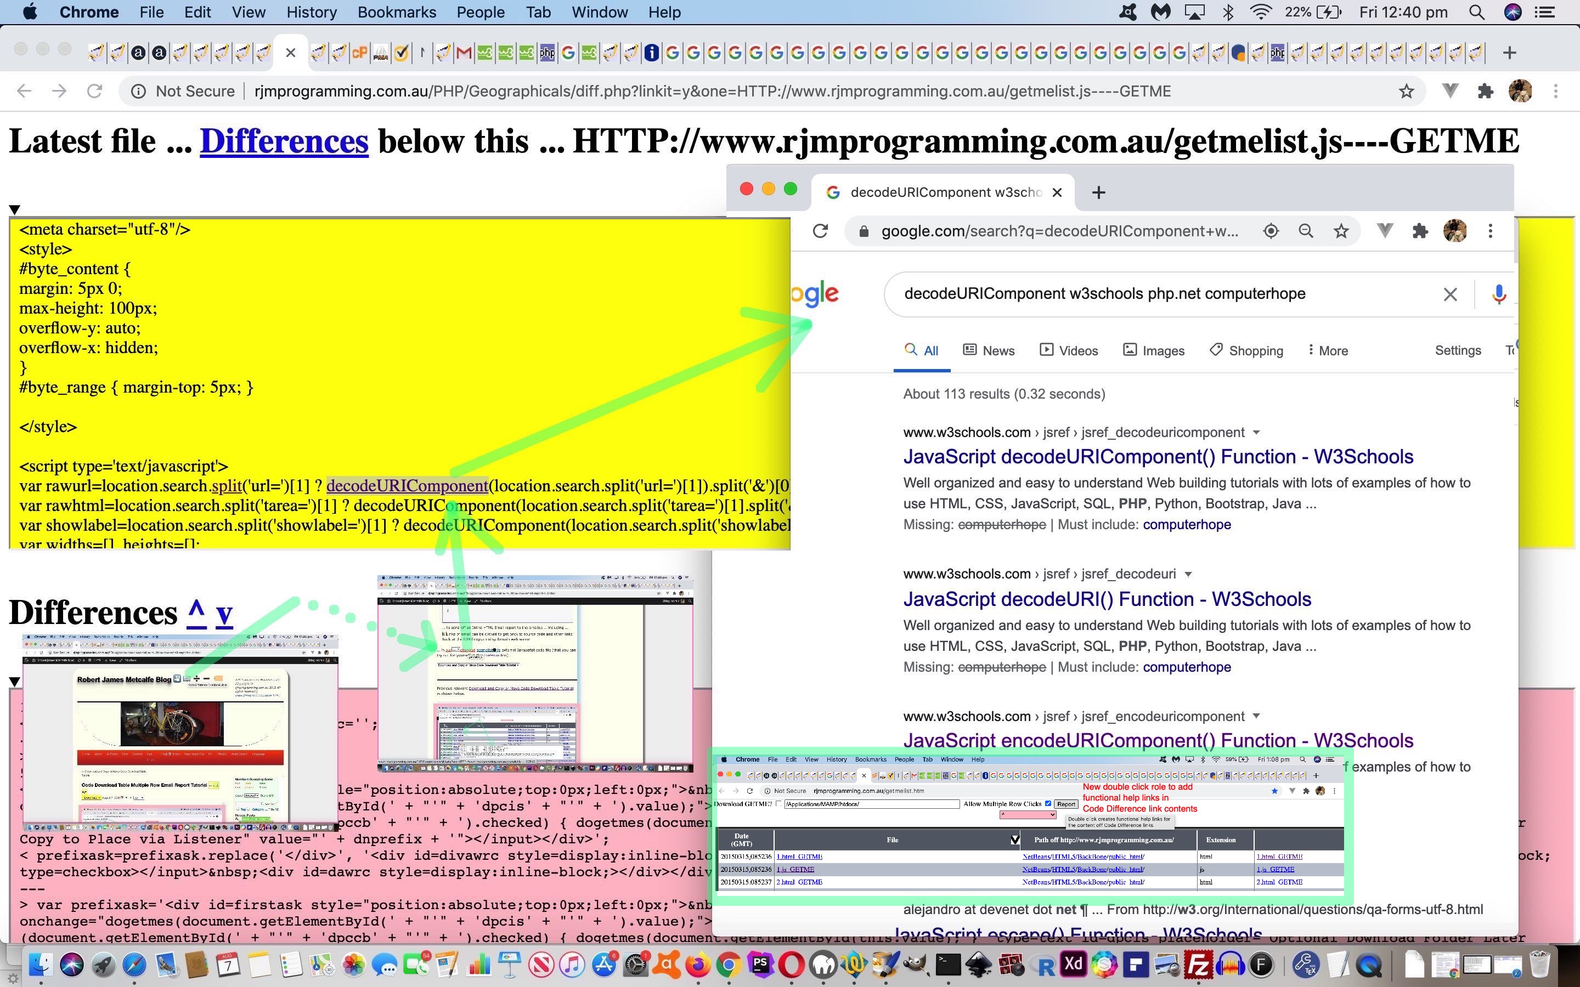Add new tab in rjmprogramming window
The image size is (1580, 987).
(x=1509, y=53)
